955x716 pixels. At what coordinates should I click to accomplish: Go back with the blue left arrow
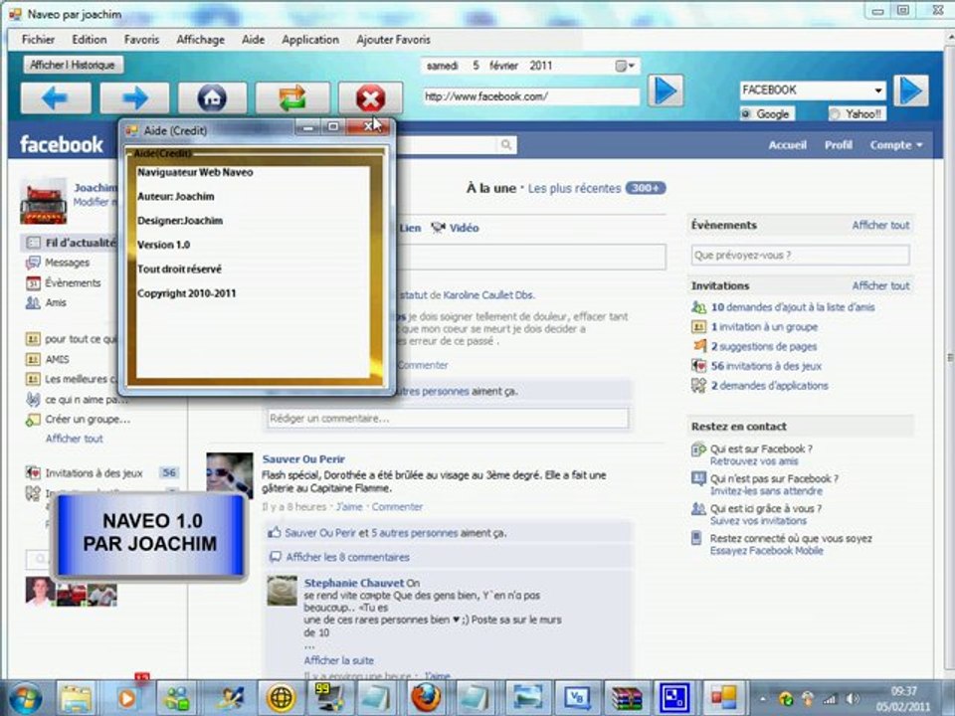[x=56, y=98]
